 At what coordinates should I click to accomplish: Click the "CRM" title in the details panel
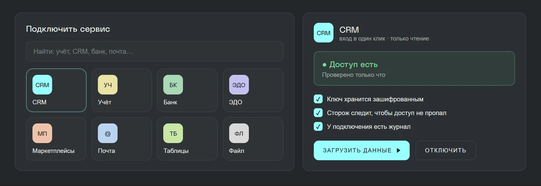[349, 29]
